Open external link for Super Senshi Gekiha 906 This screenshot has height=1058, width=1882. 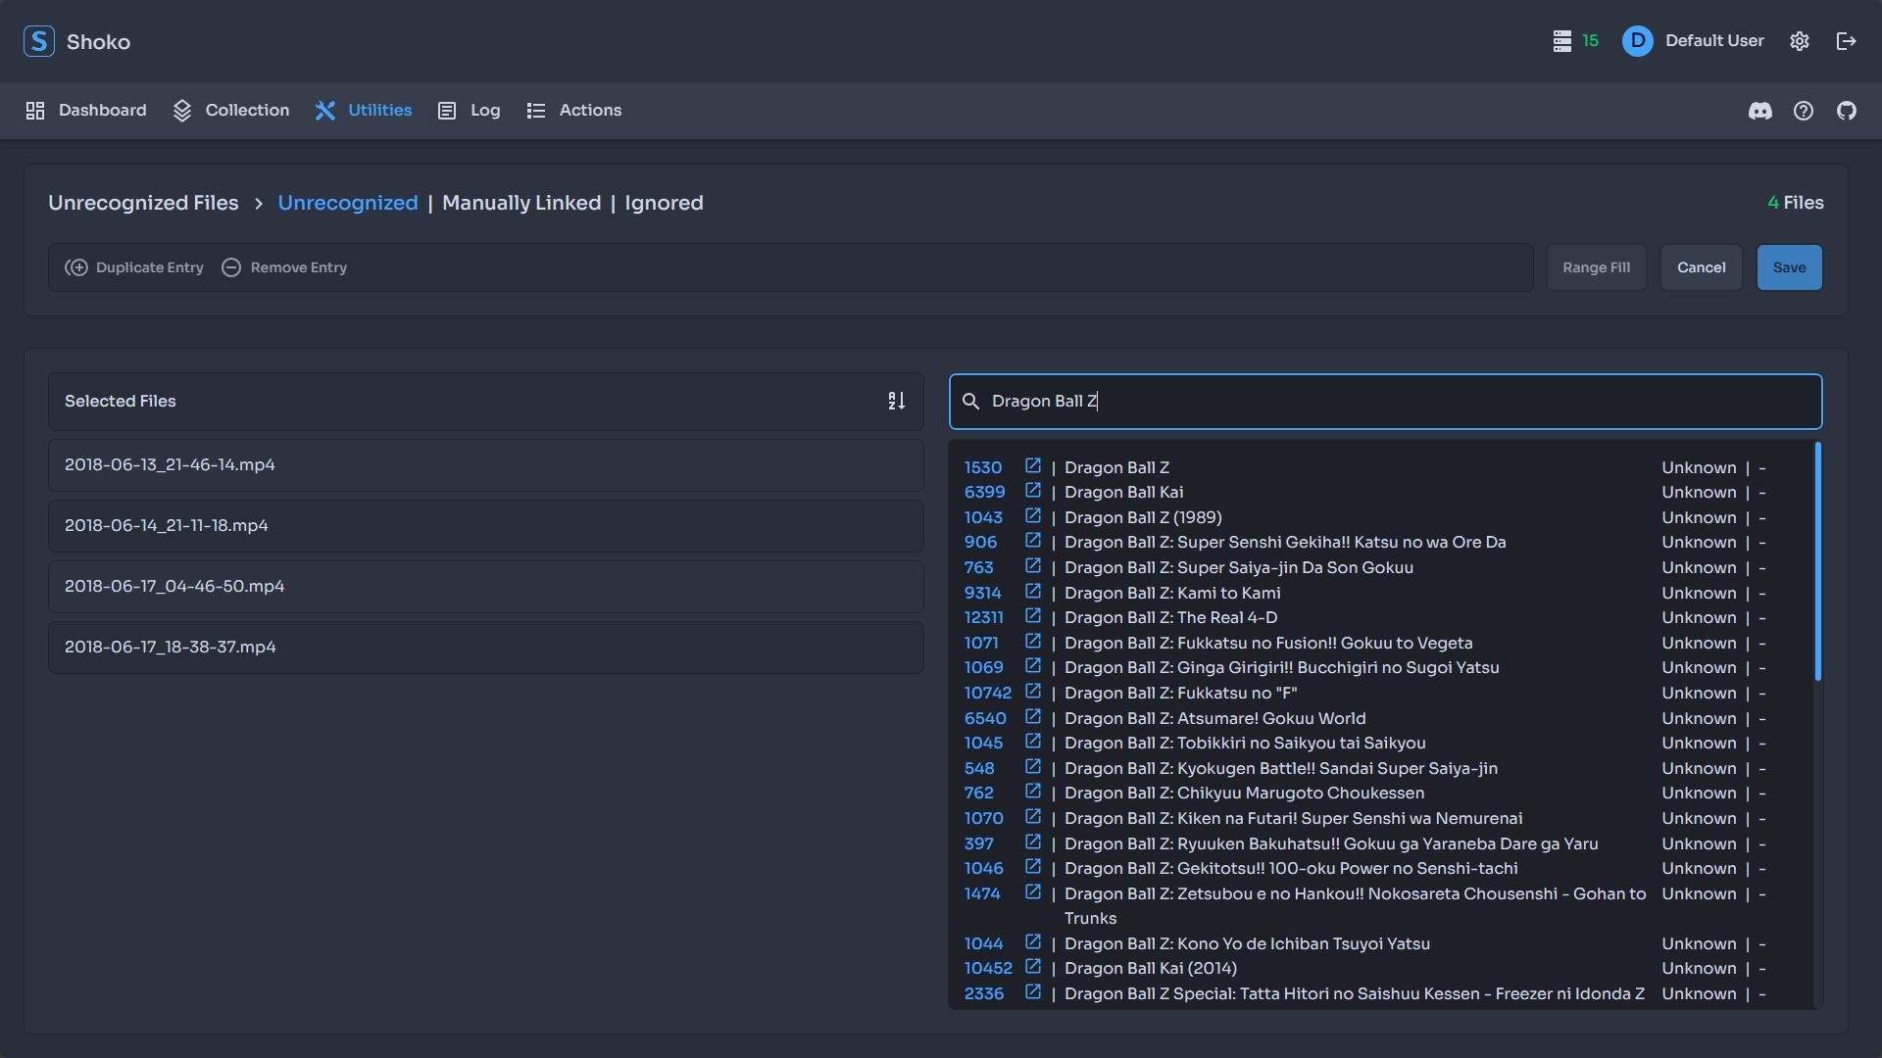click(1032, 541)
